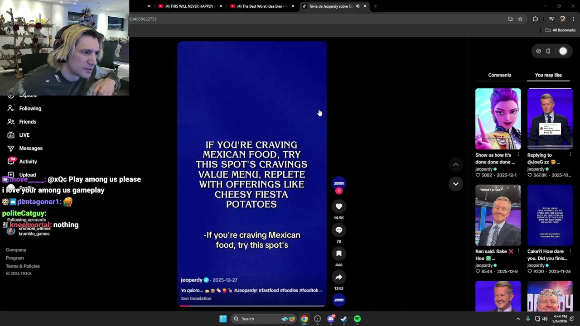Open Chrome profile avatar
The height and width of the screenshot is (326, 580).
tap(562, 19)
